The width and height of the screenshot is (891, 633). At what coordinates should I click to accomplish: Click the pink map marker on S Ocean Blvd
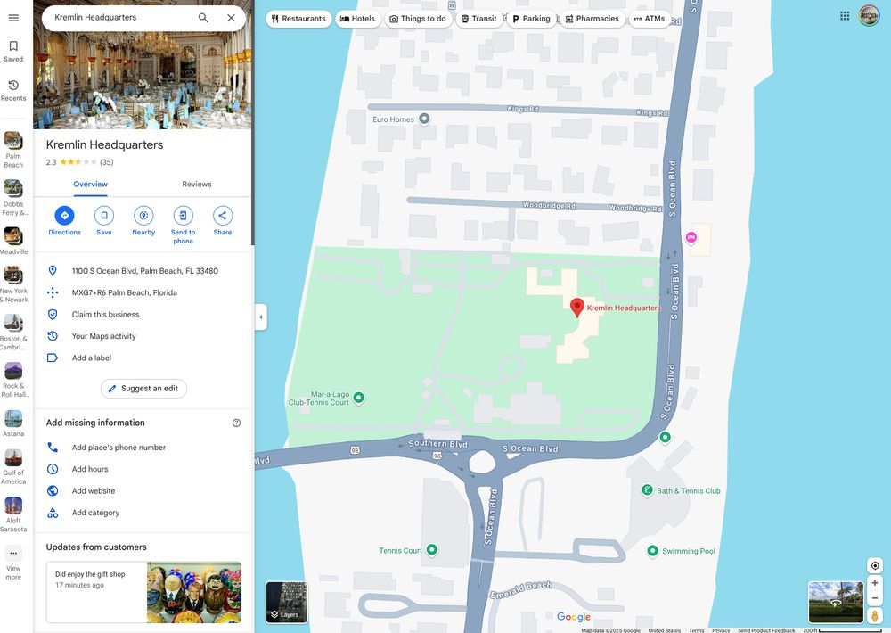691,237
